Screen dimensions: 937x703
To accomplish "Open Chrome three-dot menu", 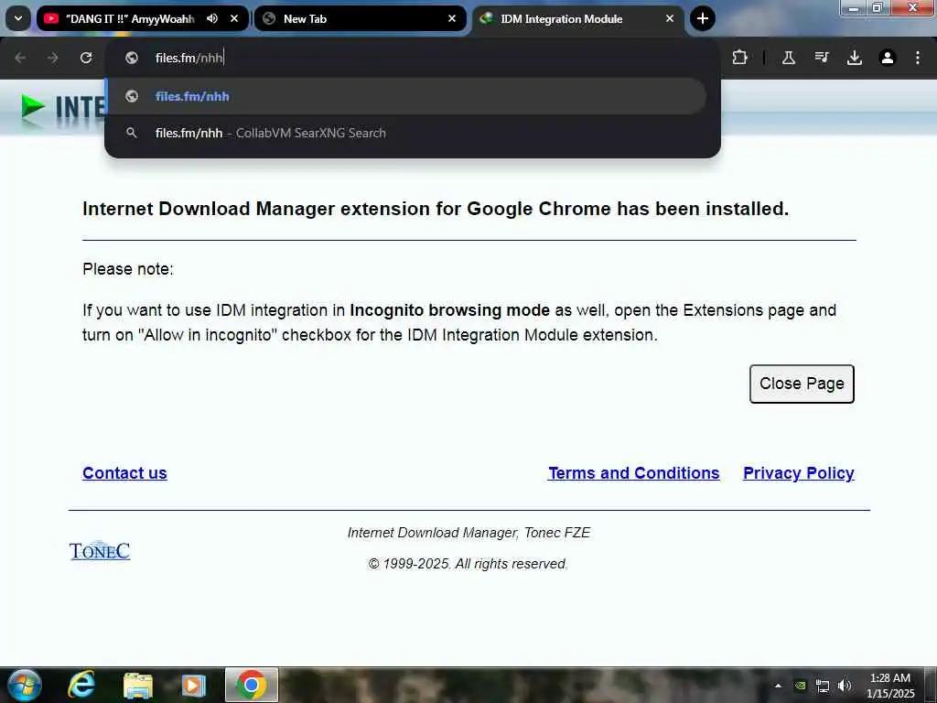I will pyautogui.click(x=917, y=58).
